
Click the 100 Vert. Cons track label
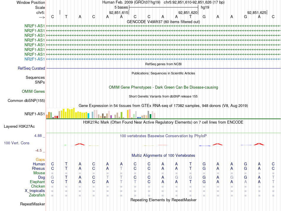pyautogui.click(x=17, y=143)
